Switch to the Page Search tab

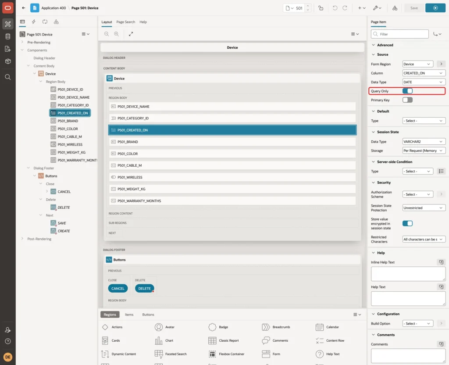coord(125,22)
